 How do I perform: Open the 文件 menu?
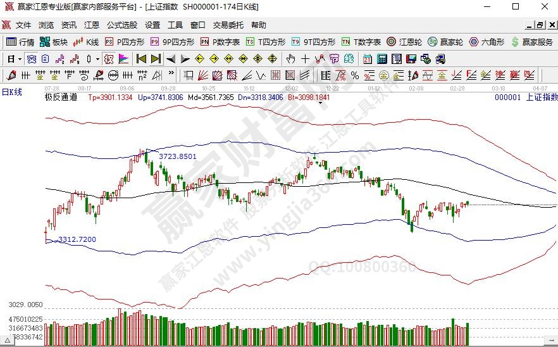(x=23, y=25)
